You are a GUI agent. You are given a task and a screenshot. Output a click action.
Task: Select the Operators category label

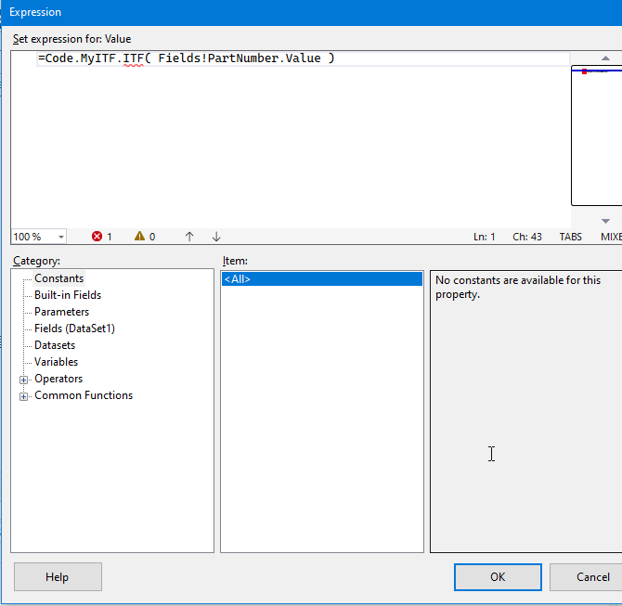point(58,379)
